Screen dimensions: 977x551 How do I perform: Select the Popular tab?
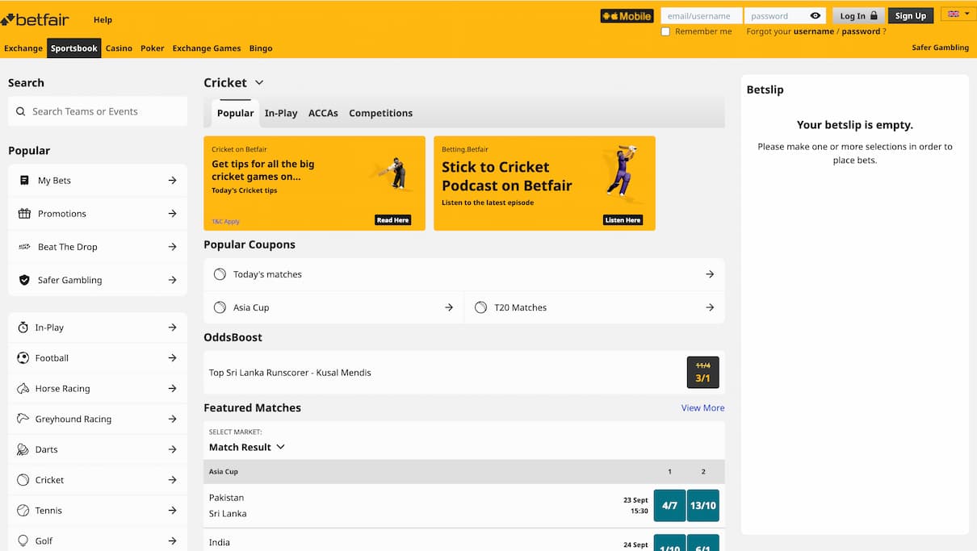coord(235,113)
